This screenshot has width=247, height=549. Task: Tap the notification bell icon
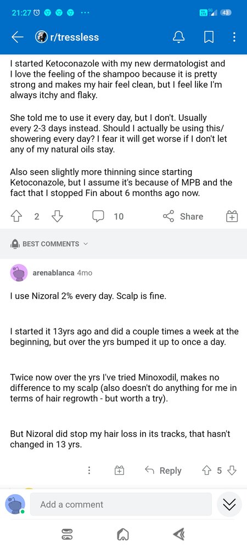point(179,37)
